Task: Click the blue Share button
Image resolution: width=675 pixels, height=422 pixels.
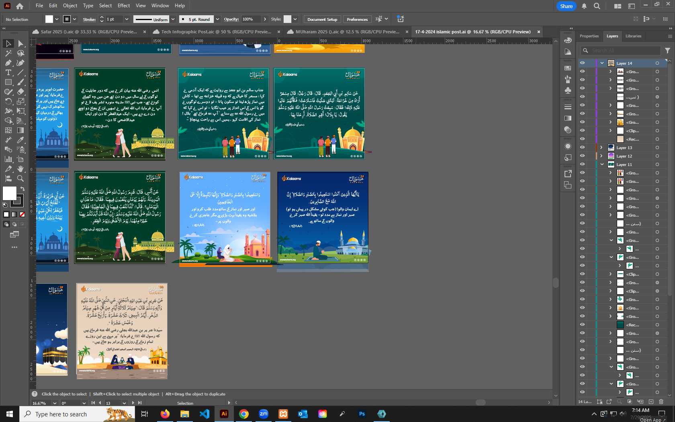Action: tap(567, 6)
